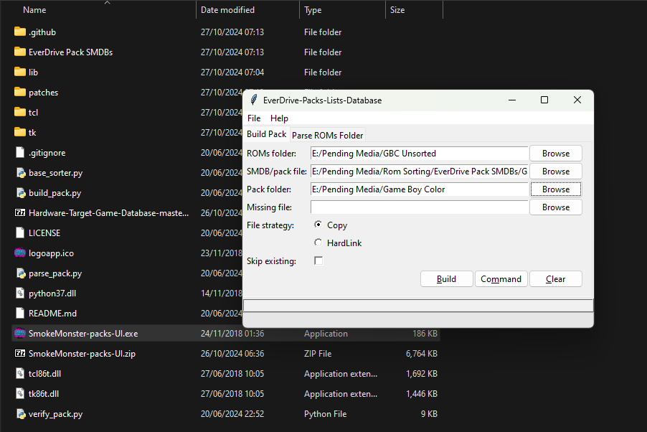Viewport: 647px width, 432px height.
Task: Select the "README.md" file name
Action: [x=52, y=314]
